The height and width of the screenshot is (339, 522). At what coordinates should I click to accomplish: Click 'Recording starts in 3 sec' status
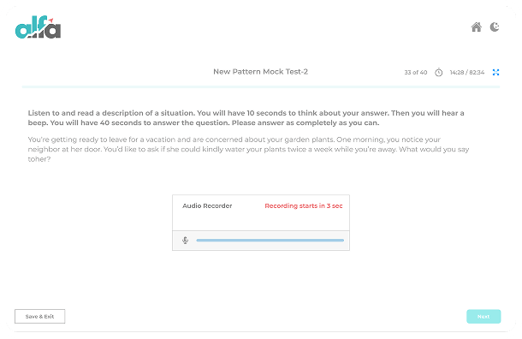click(x=304, y=205)
